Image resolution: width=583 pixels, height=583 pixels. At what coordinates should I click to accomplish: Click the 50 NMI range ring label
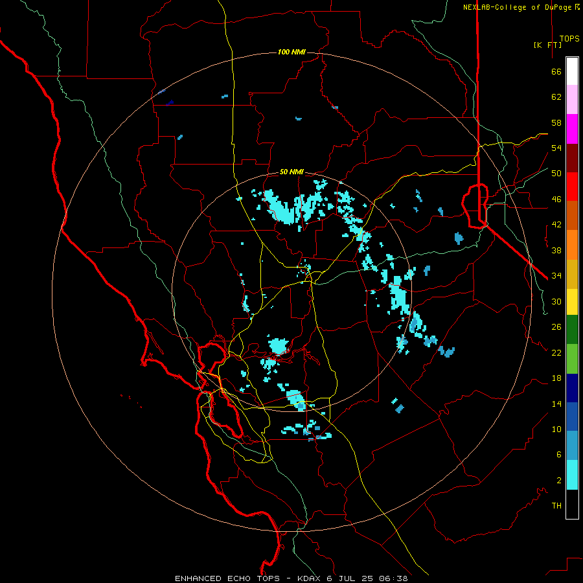(x=291, y=172)
